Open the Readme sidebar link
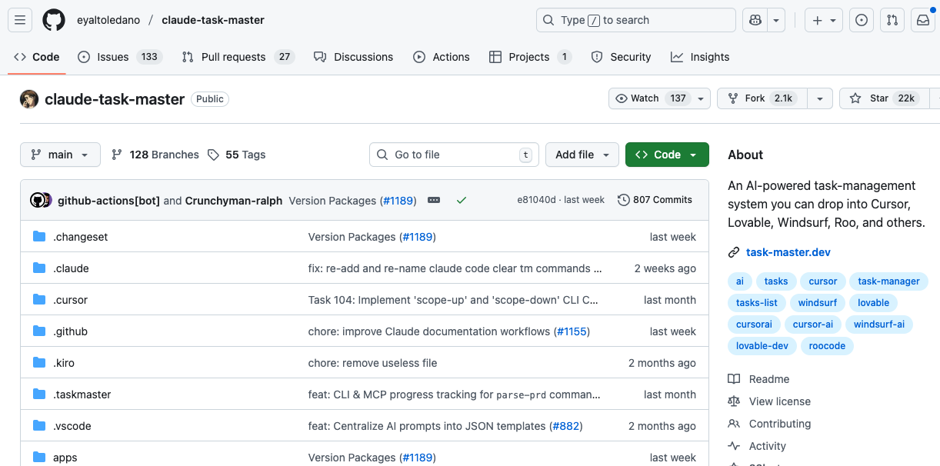 [758, 379]
